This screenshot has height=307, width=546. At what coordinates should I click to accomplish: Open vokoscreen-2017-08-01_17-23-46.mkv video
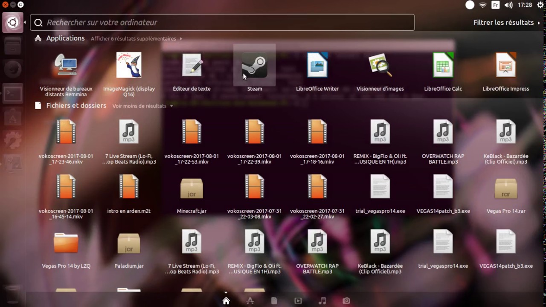66,132
